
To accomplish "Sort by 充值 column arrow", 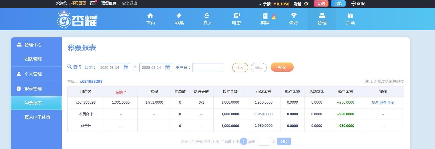I will pyautogui.click(x=125, y=92).
